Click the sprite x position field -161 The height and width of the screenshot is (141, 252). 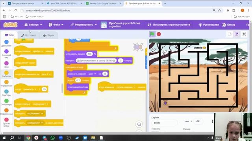(198, 121)
